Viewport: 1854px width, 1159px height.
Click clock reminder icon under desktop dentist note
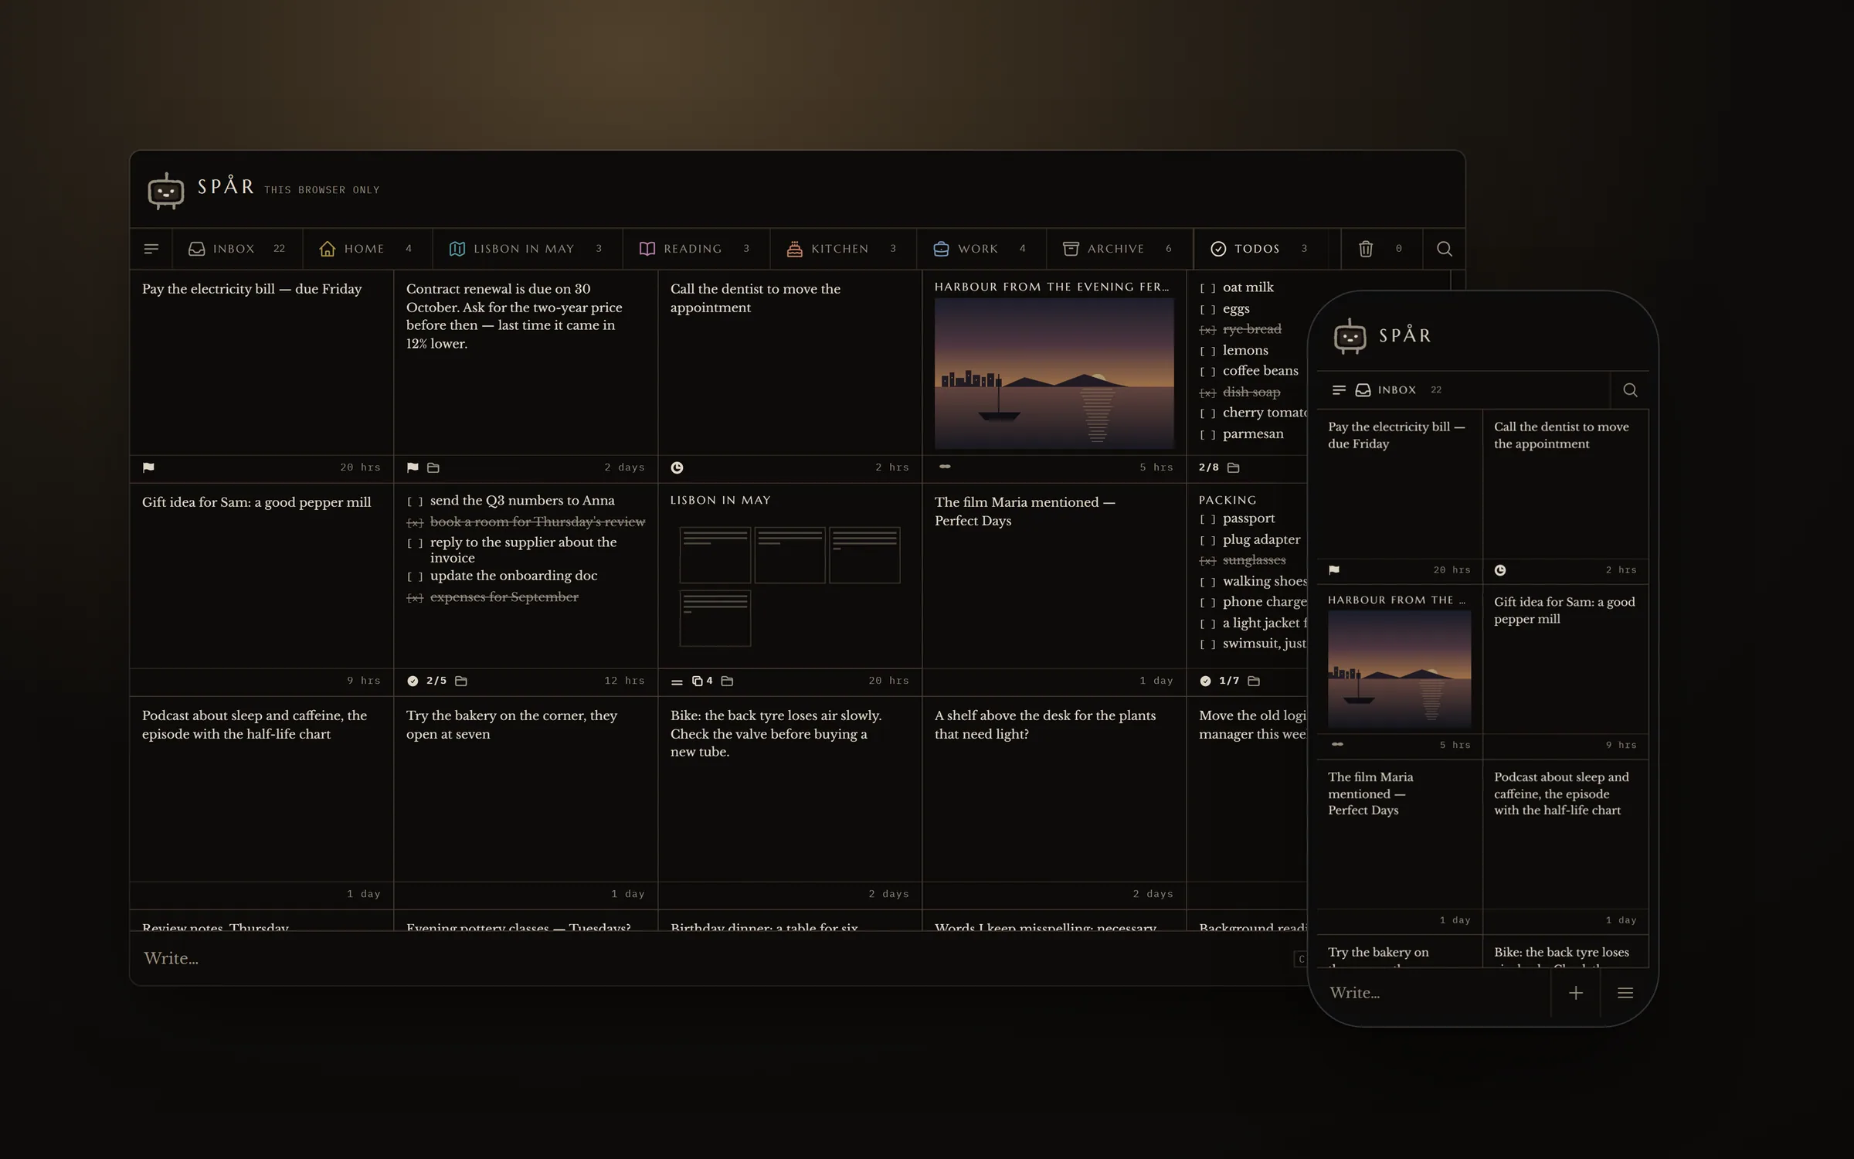(x=677, y=467)
